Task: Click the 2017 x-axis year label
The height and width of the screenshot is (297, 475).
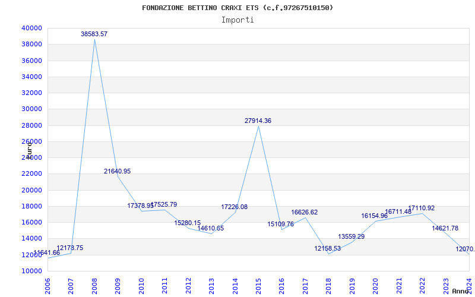Action: pos(305,286)
